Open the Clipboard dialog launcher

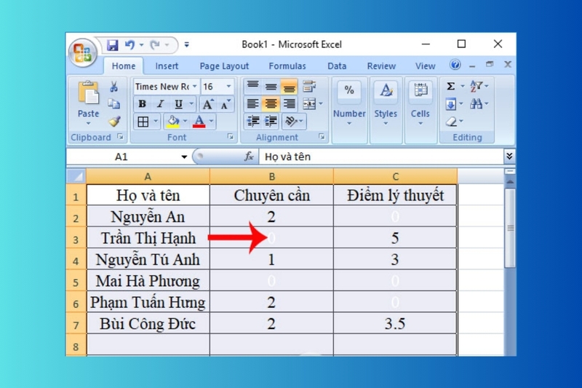tap(120, 137)
